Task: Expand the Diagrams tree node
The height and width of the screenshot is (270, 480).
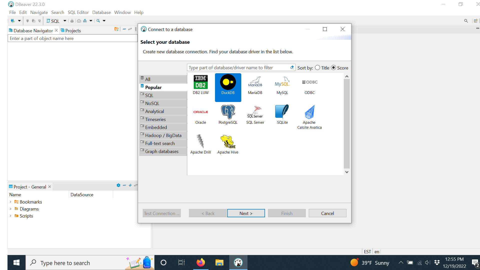Action: pos(10,209)
